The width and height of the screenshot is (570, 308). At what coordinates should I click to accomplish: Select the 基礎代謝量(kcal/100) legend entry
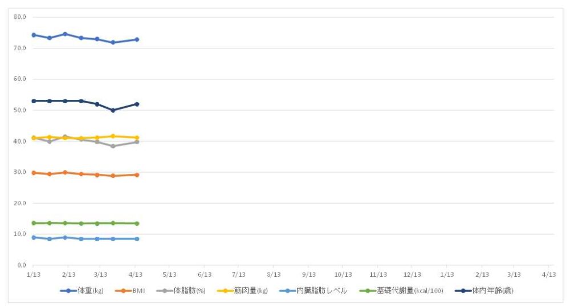pyautogui.click(x=401, y=290)
